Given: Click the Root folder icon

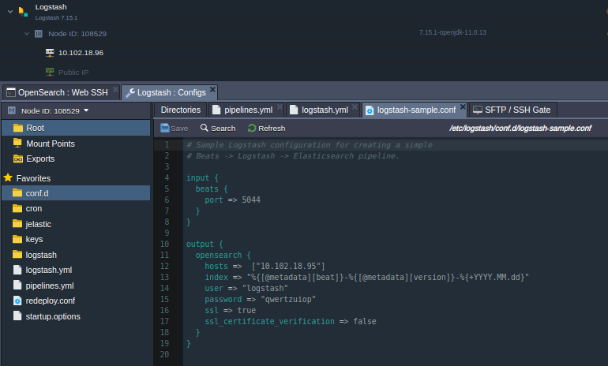Looking at the screenshot, I should pos(18,128).
